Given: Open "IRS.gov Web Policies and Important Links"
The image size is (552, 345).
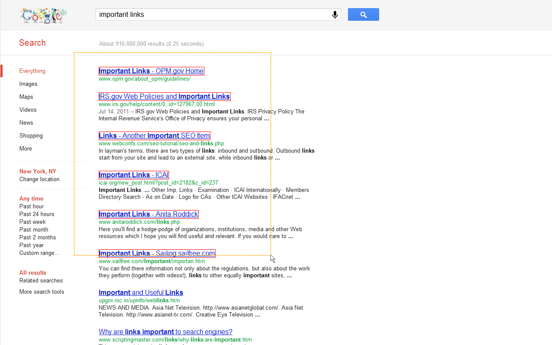Looking at the screenshot, I should (164, 96).
